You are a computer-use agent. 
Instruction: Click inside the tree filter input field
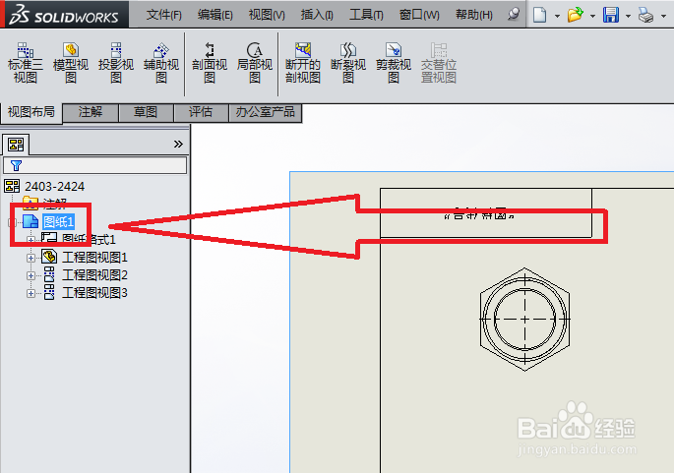point(95,165)
